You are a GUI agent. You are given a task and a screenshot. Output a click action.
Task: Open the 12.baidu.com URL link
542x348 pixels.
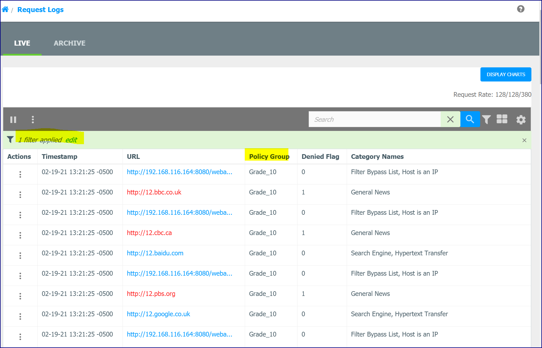tap(155, 253)
